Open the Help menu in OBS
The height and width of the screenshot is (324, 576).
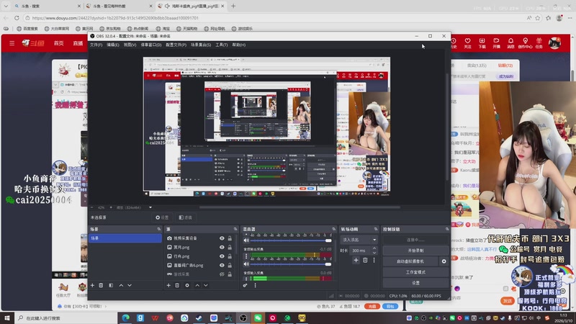coord(239,45)
